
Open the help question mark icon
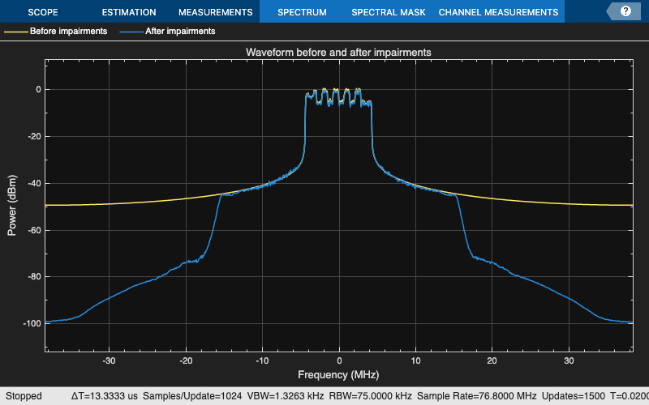pos(625,11)
